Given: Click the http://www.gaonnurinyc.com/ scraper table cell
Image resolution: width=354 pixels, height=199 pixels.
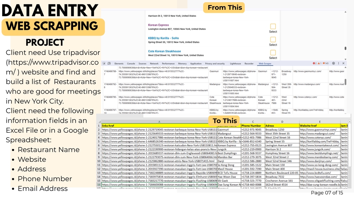Looking at the screenshot, I should point(310,76).
